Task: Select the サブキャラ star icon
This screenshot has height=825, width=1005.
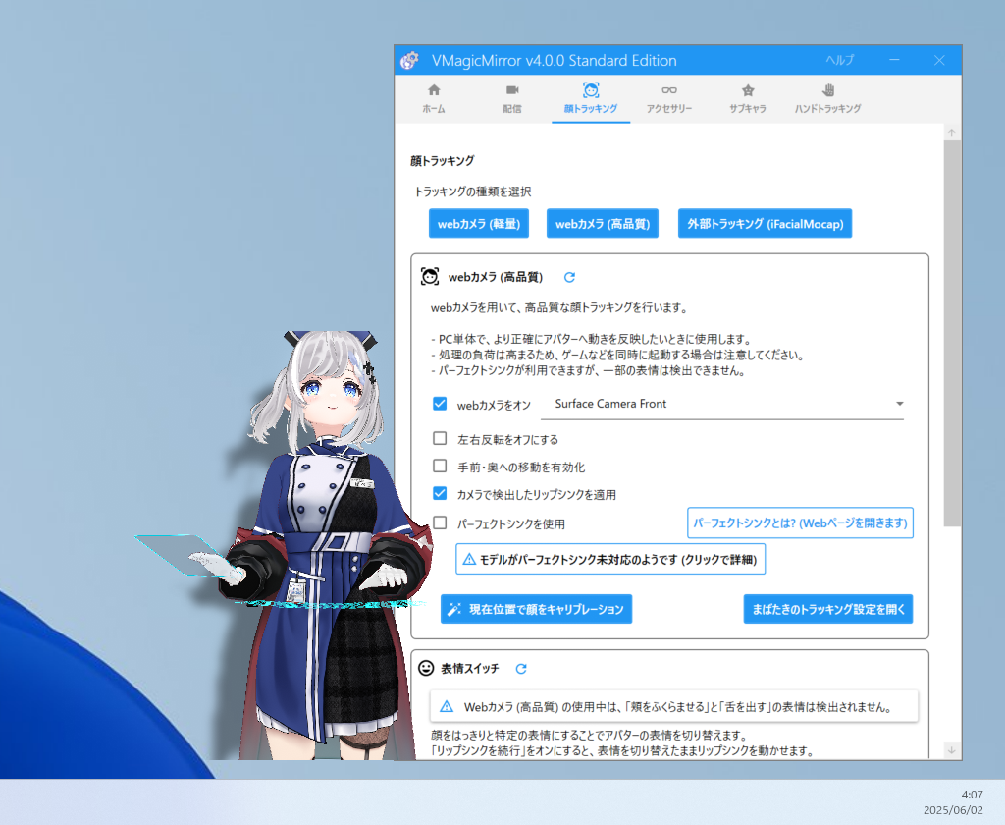Action: (748, 91)
